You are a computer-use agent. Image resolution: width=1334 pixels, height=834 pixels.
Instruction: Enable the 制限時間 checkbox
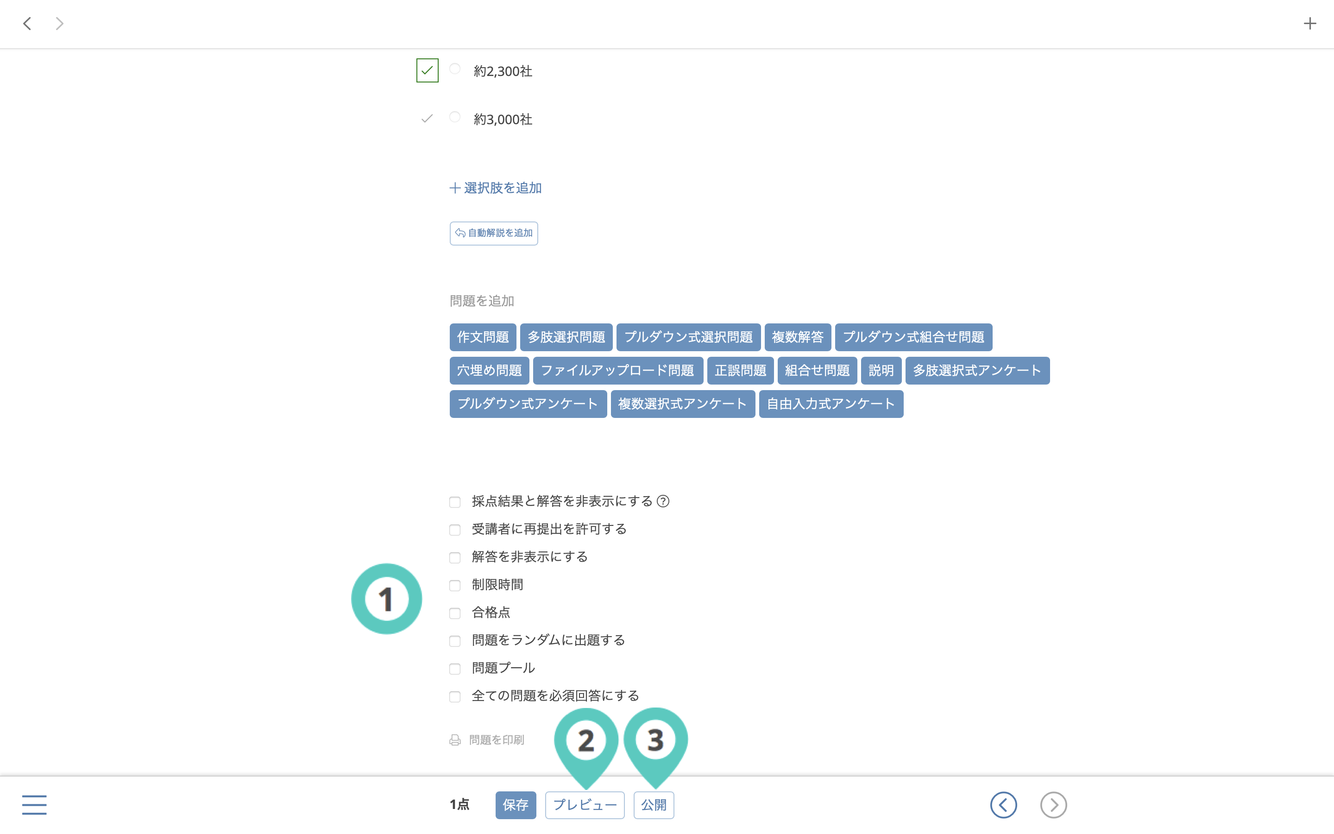455,585
